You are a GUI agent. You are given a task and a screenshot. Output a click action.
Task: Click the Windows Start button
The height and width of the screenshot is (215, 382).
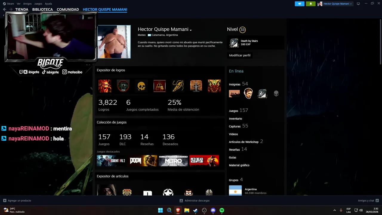tap(160, 210)
